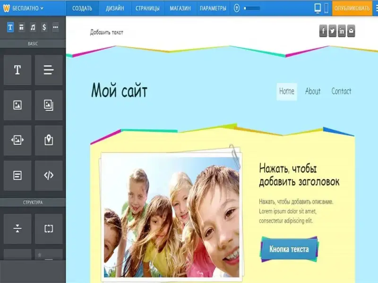378x283 pixels.
Task: Pick the single Image element tile
Action: pyautogui.click(x=17, y=105)
